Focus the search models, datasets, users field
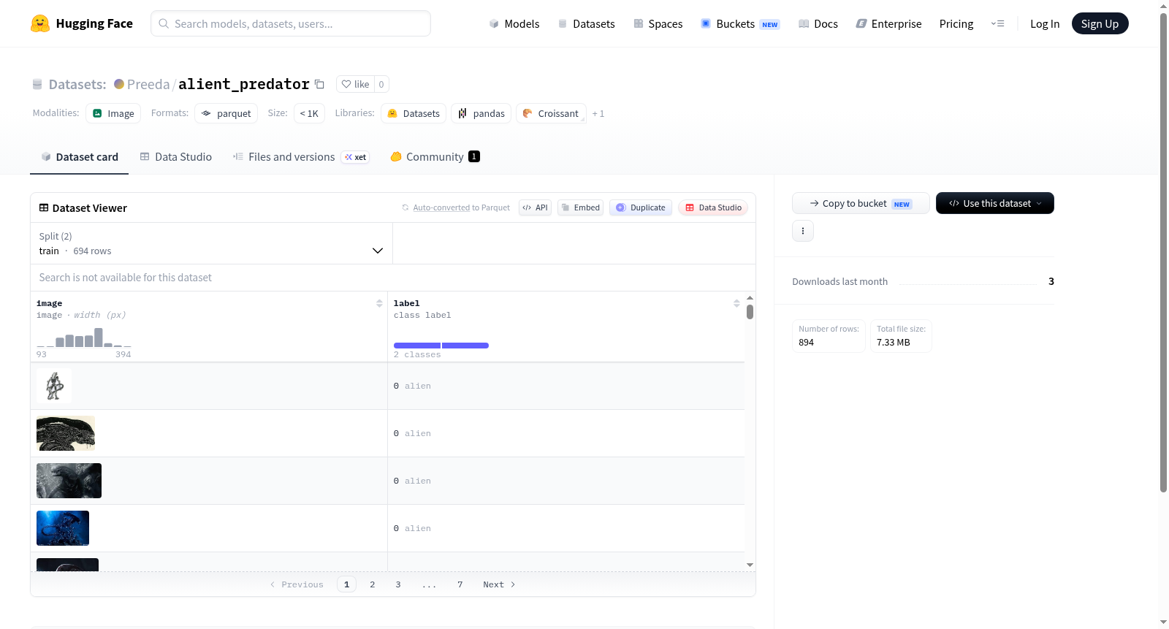Image resolution: width=1169 pixels, height=629 pixels. pyautogui.click(x=291, y=23)
